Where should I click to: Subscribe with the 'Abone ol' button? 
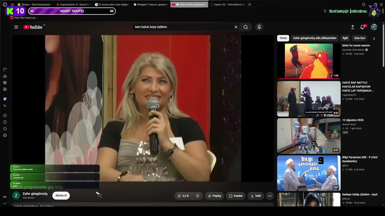point(61,196)
